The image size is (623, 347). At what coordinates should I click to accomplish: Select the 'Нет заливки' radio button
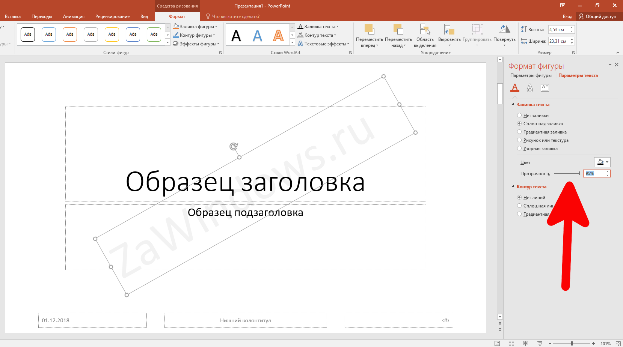(519, 116)
